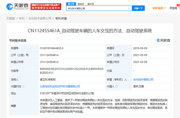Open the 专利 breadcrumb link

point(22,18)
